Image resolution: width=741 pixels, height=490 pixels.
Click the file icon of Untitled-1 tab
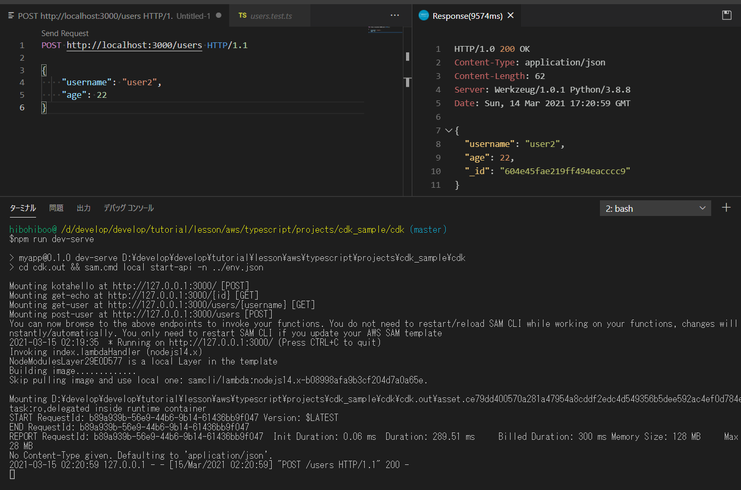click(11, 16)
